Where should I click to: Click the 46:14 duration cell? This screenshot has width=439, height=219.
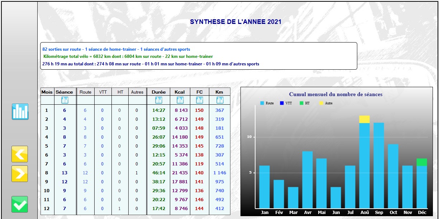pyautogui.click(x=158, y=173)
